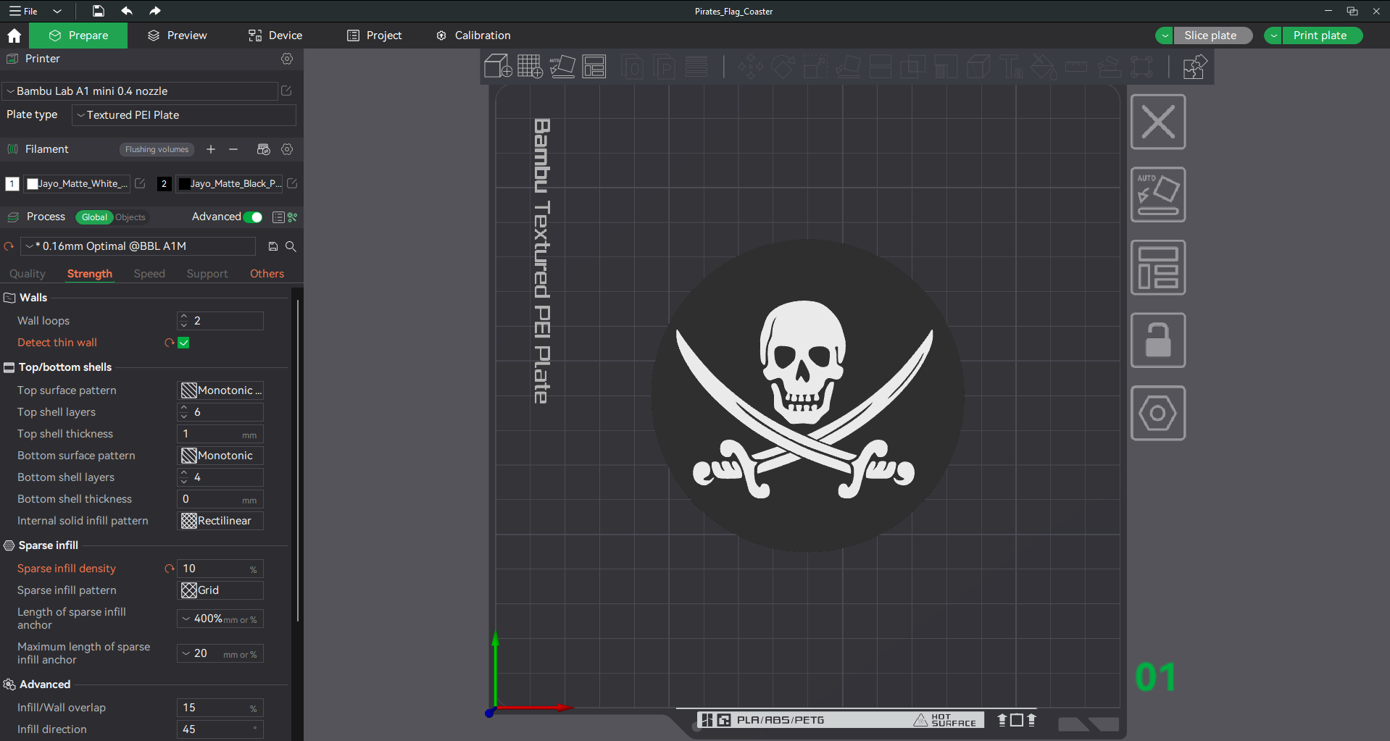Open plate settings hexagon icon
This screenshot has width=1390, height=741.
pyautogui.click(x=1158, y=413)
